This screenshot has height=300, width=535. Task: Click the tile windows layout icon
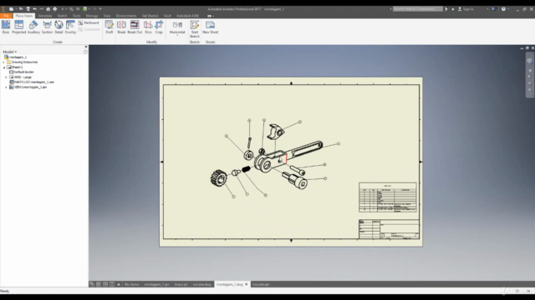coord(99,284)
